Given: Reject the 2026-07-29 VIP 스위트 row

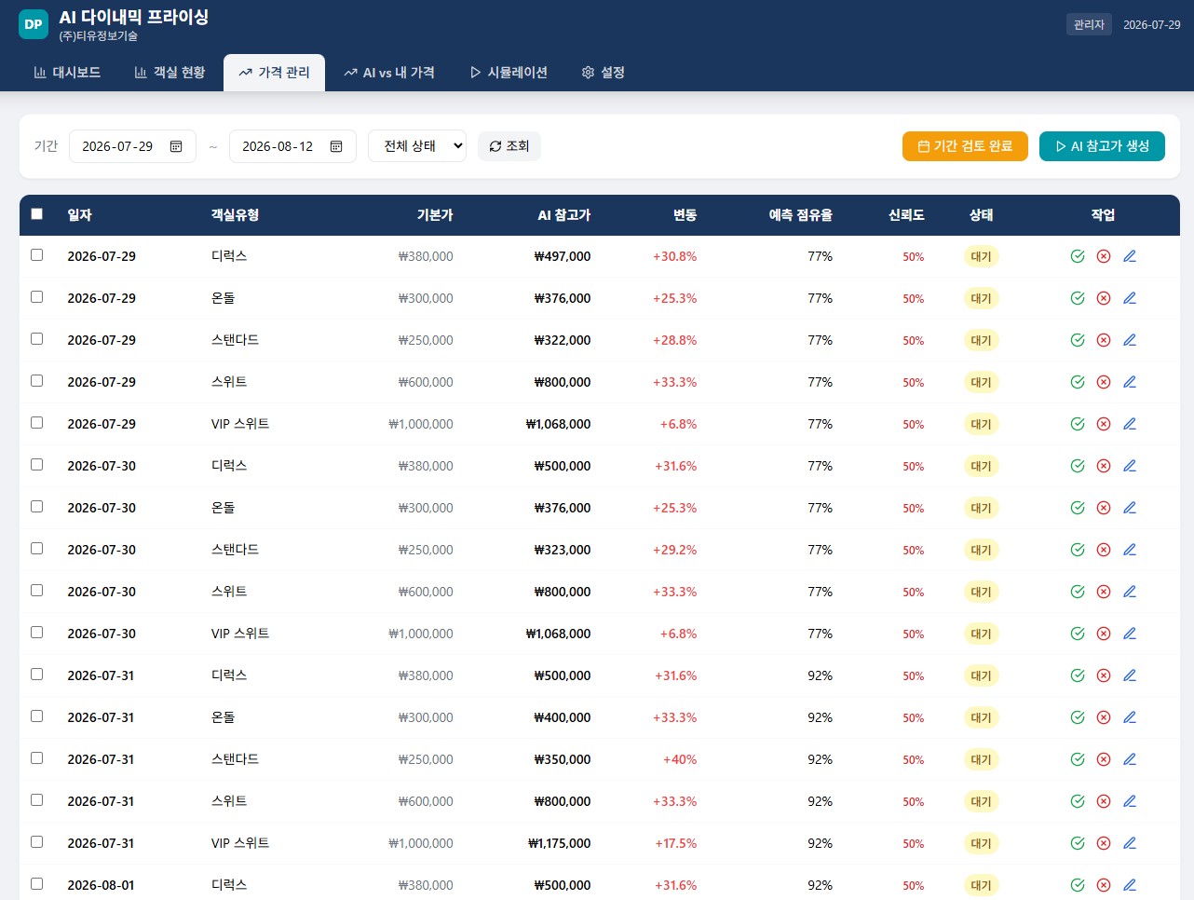Looking at the screenshot, I should 1104,424.
